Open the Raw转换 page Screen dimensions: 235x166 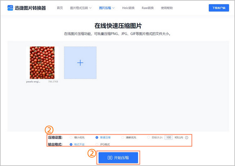[148, 8]
